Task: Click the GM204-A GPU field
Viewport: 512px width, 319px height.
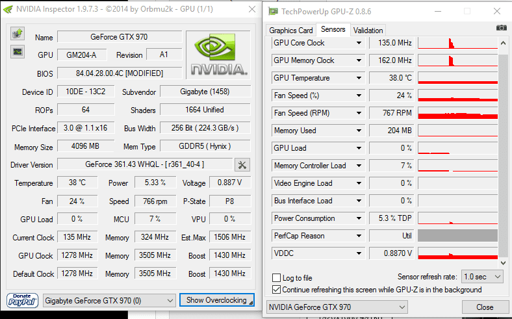Action: (x=82, y=55)
